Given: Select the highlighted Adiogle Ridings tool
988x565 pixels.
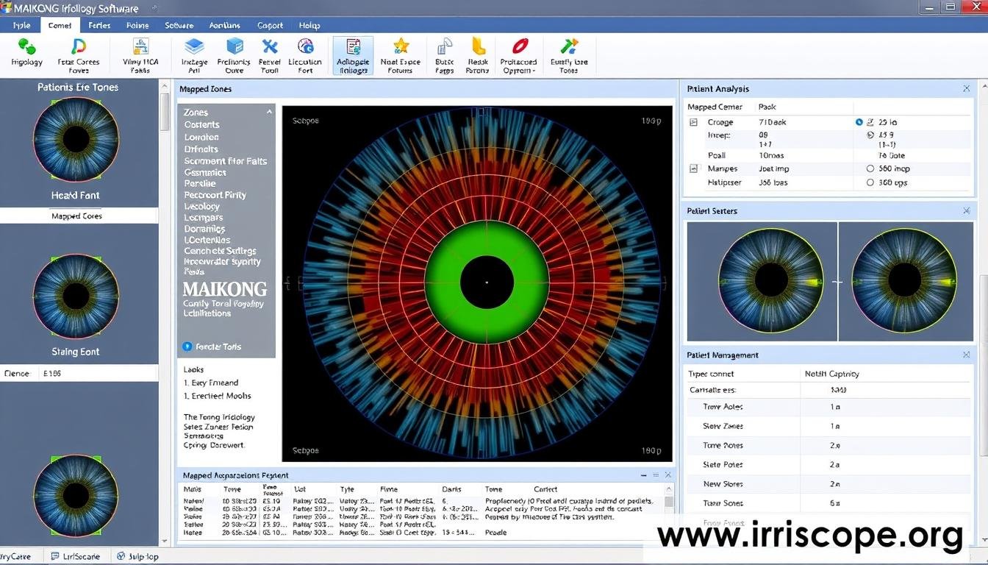Looking at the screenshot, I should pos(352,51).
